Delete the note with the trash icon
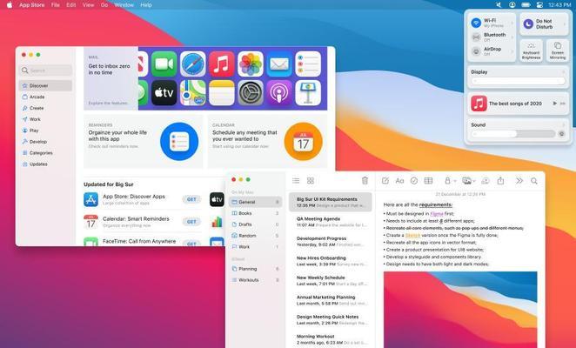Screen dimensions: 576x348 pyautogui.click(x=365, y=180)
